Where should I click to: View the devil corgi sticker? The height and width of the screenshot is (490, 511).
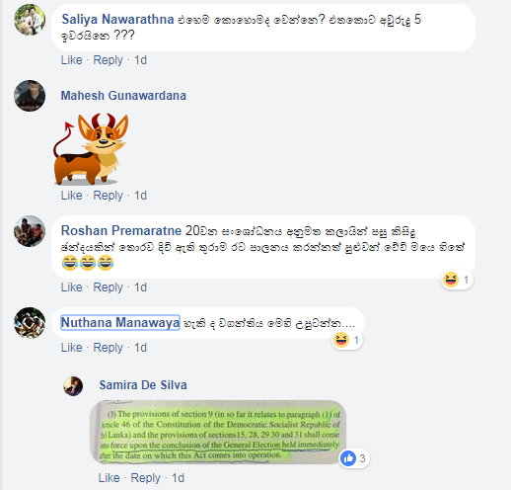(x=91, y=149)
